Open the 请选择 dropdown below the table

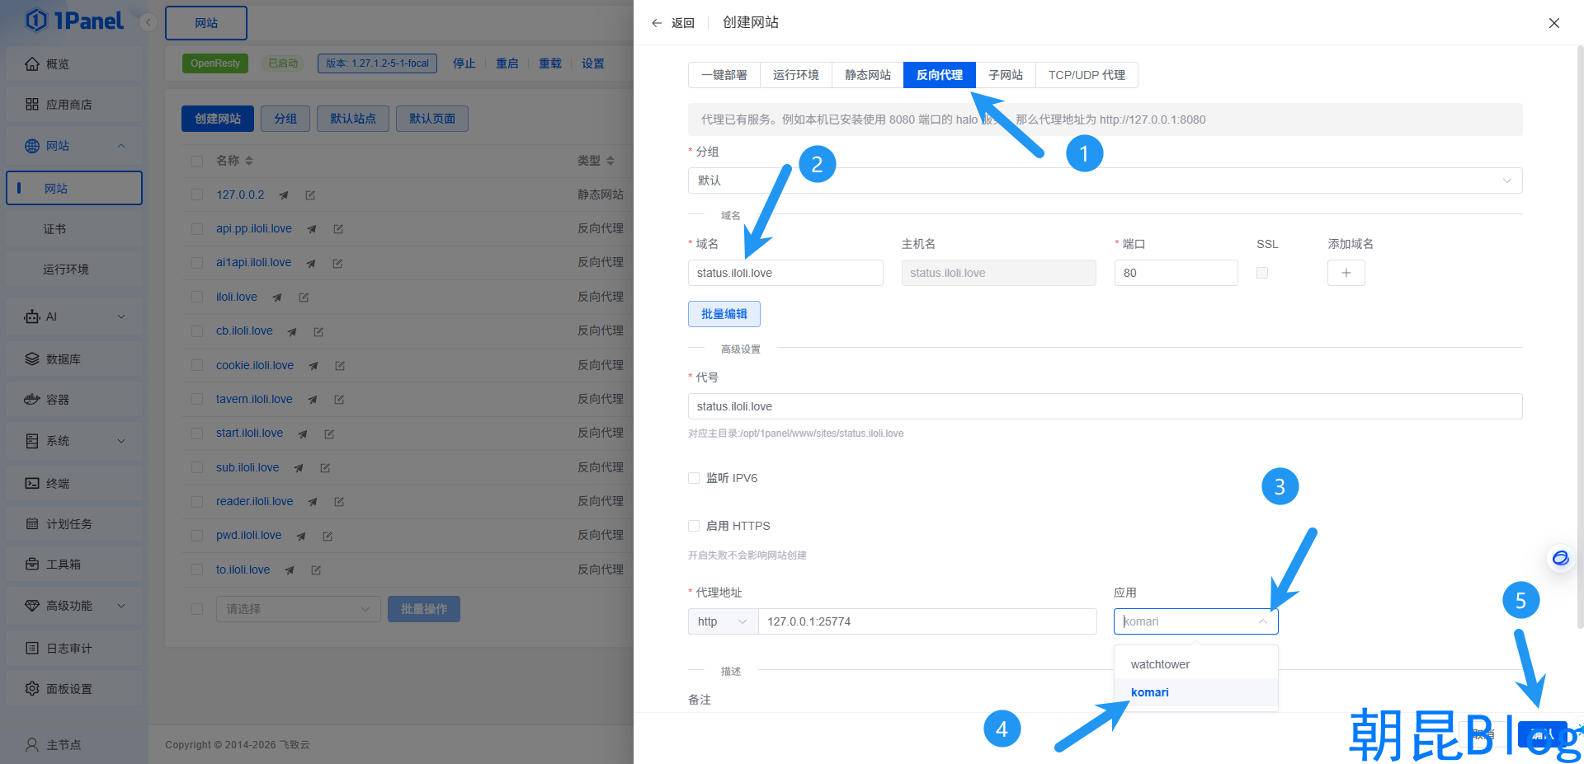pyautogui.click(x=298, y=609)
